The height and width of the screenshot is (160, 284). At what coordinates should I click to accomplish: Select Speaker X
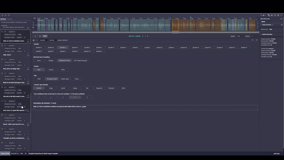coord(99,51)
